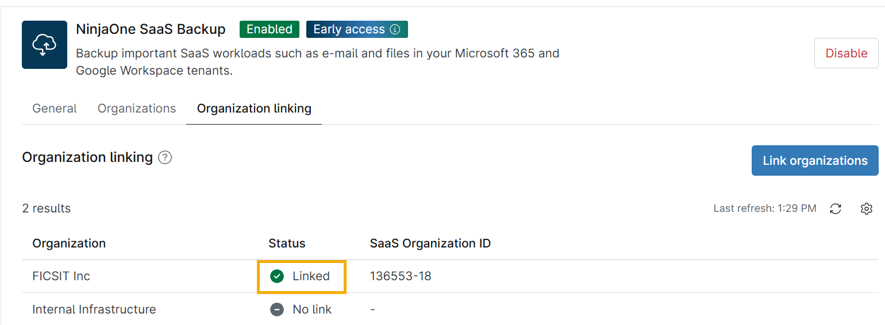Click the SaaS ID 136553-18
The height and width of the screenshot is (325, 885).
point(401,276)
